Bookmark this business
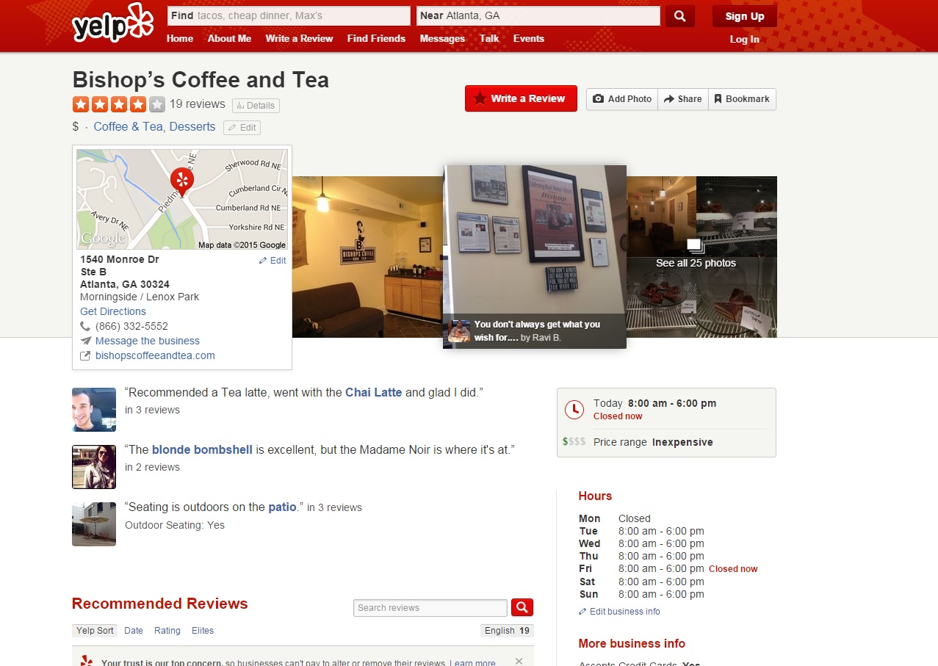 point(741,99)
